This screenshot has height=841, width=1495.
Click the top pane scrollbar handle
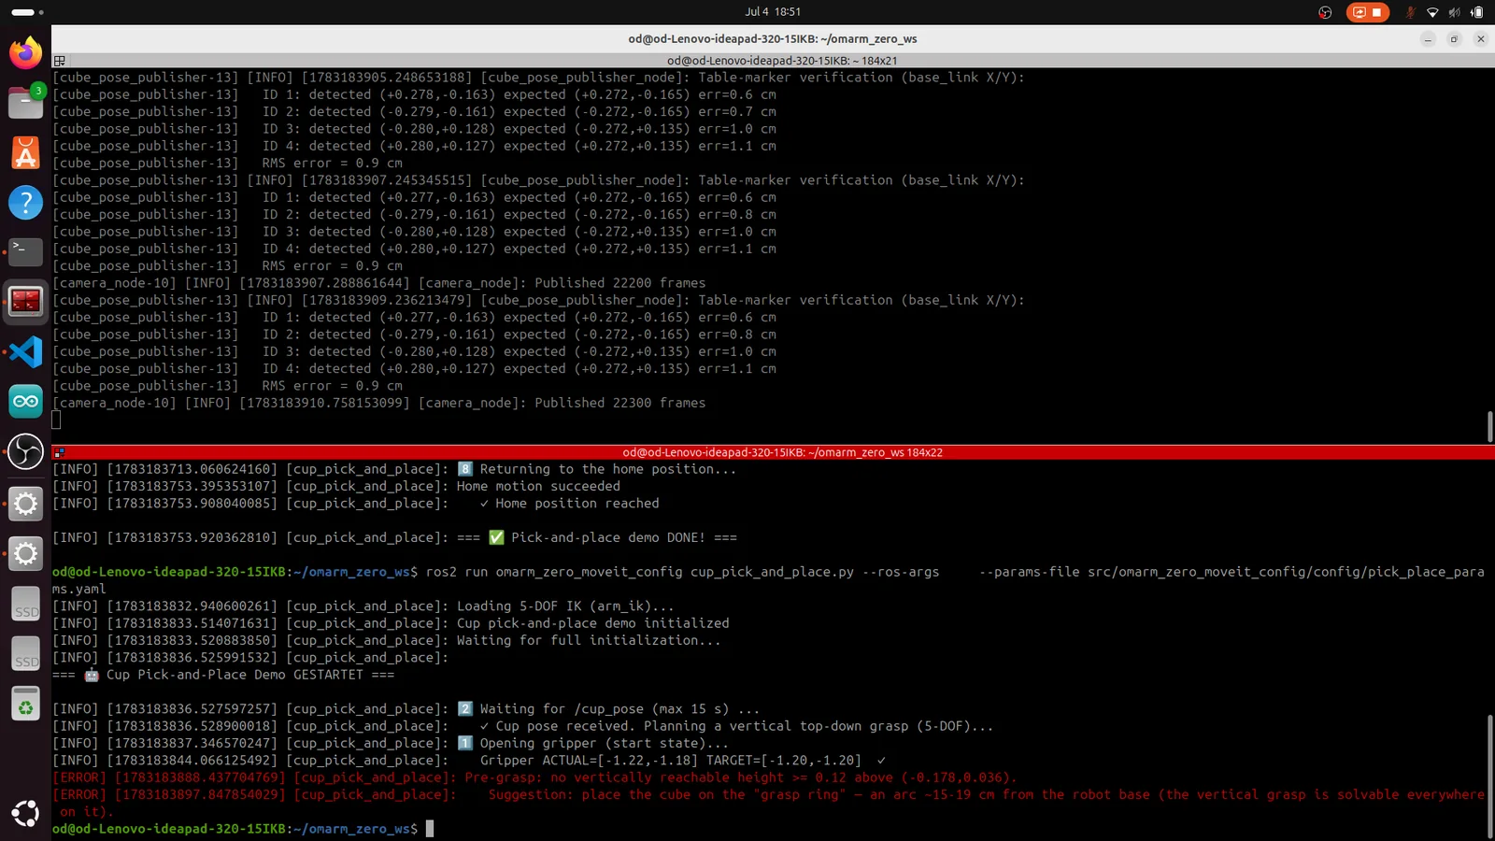(x=1489, y=426)
